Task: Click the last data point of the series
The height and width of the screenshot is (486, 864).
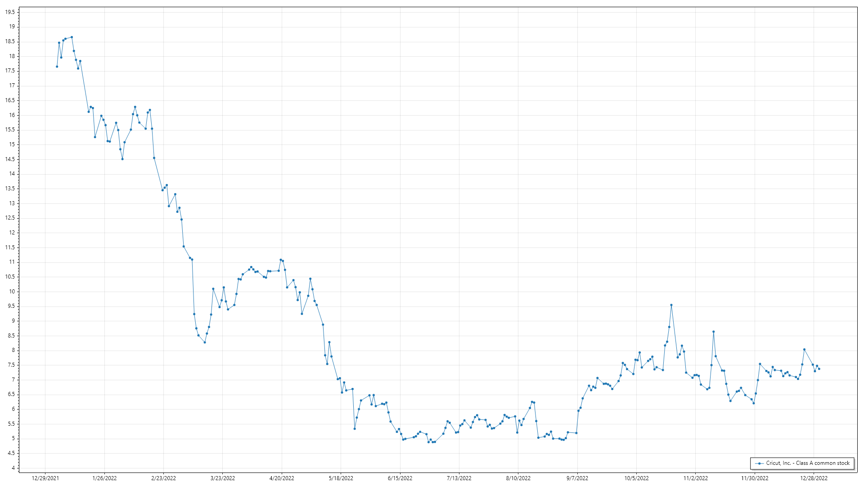Action: click(819, 369)
